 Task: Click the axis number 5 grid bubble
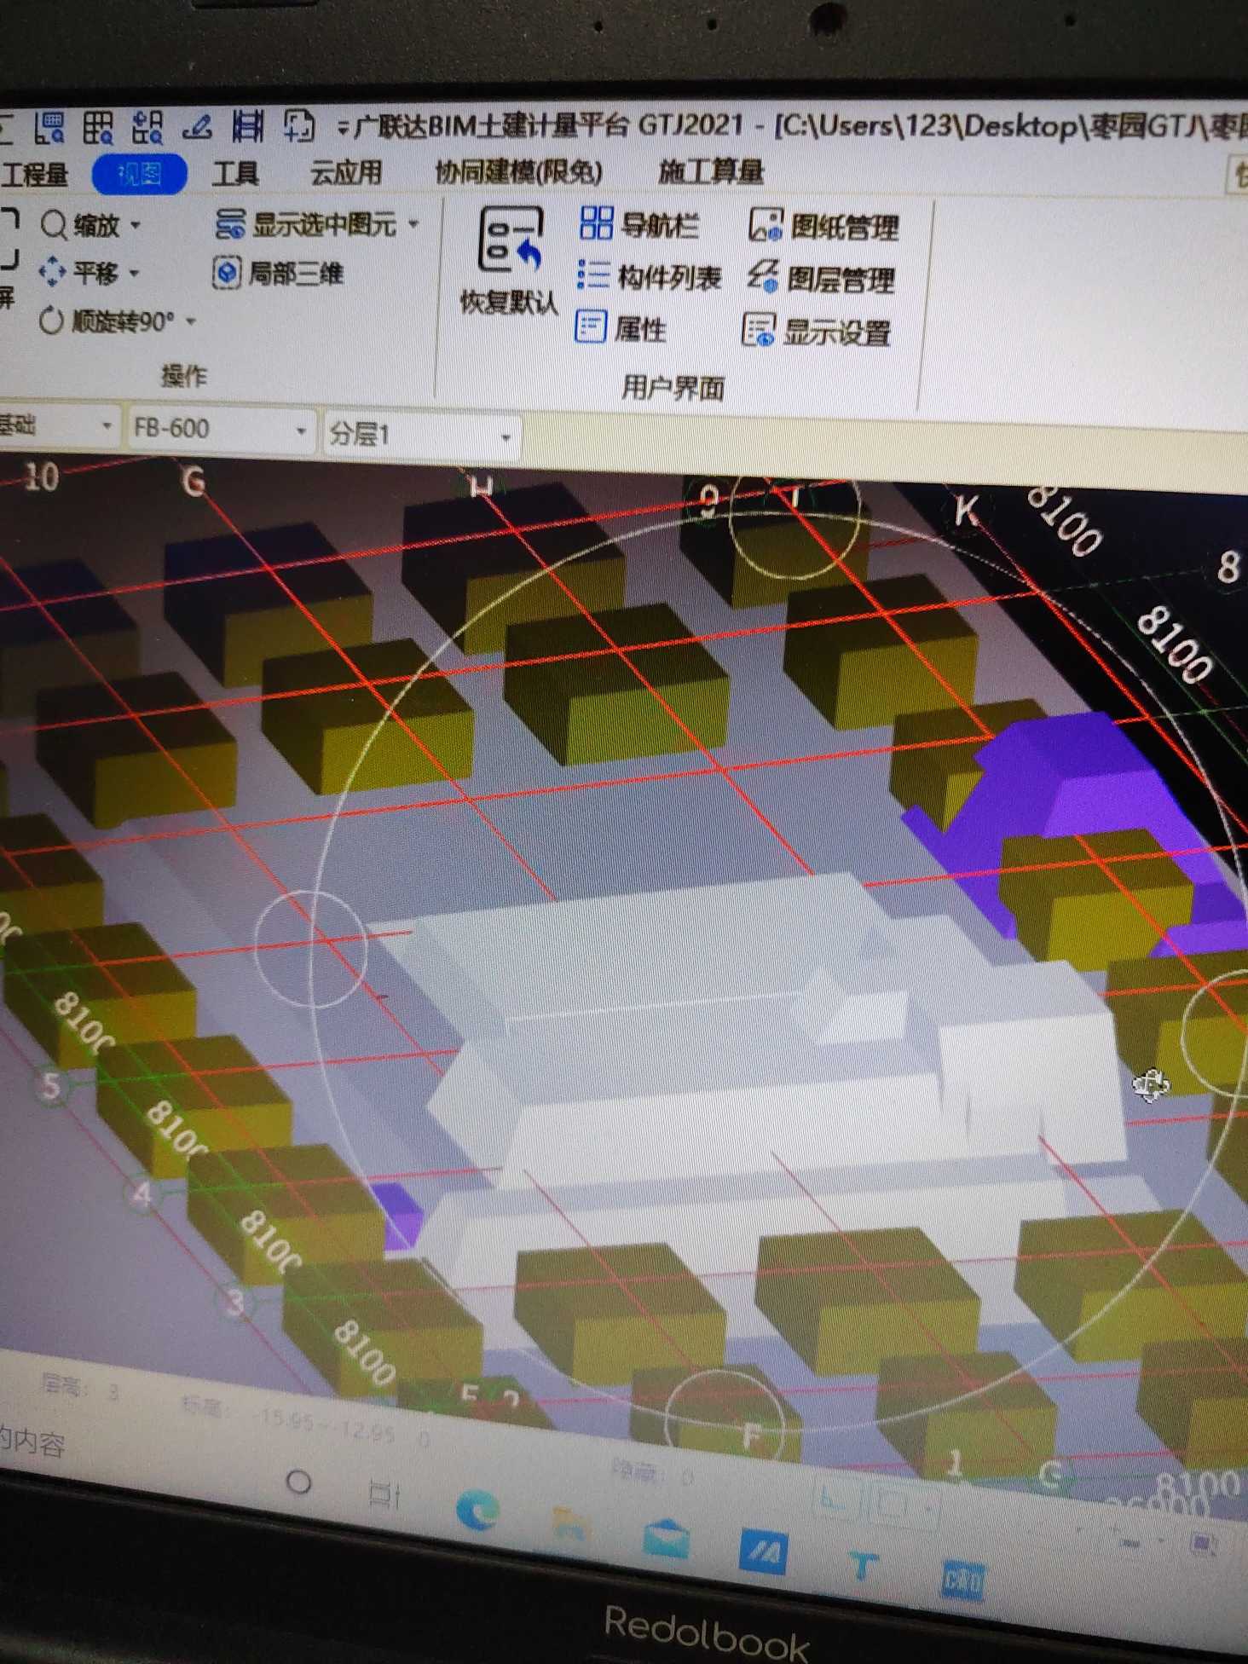pos(51,1085)
